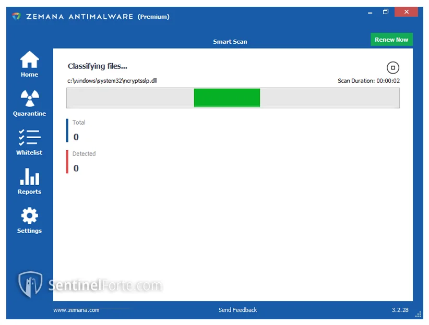Screen dimensions: 429x325
Task: Open the Whitelist section
Action: 29,142
